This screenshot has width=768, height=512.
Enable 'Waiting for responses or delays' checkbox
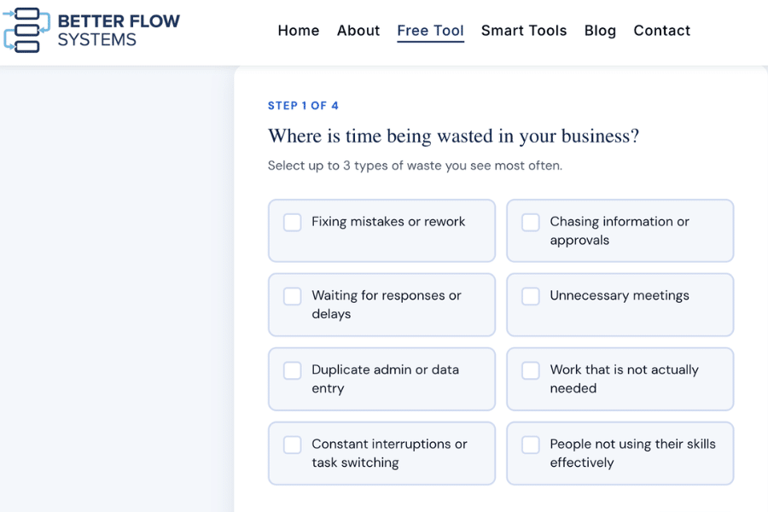pyautogui.click(x=293, y=296)
